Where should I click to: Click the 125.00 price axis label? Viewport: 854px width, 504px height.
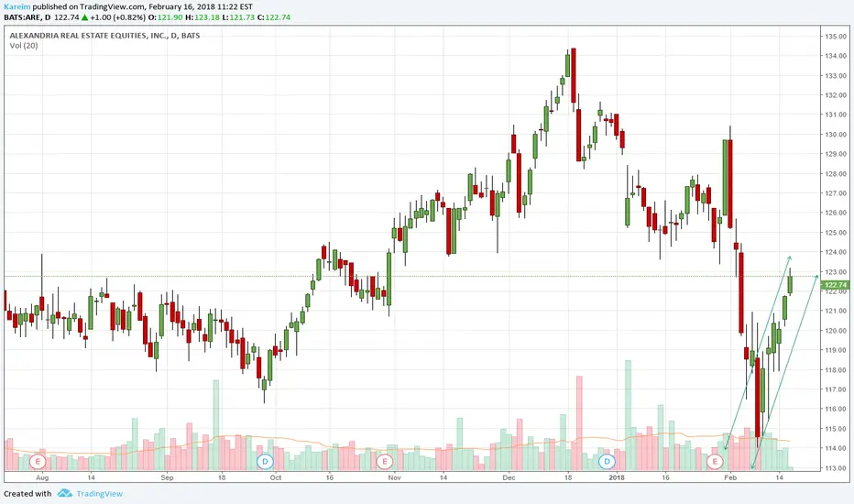[x=836, y=233]
